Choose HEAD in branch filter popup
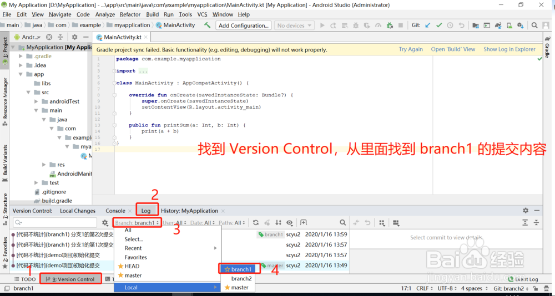The height and width of the screenshot is (296, 555). pos(132,266)
